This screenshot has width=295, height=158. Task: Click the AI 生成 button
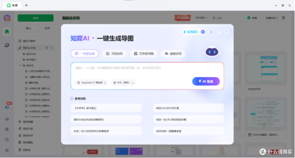tap(206, 81)
